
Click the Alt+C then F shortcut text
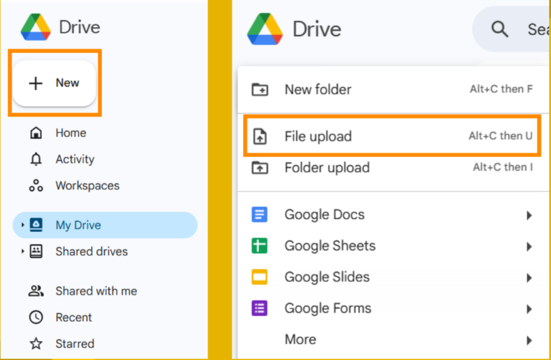pos(501,89)
